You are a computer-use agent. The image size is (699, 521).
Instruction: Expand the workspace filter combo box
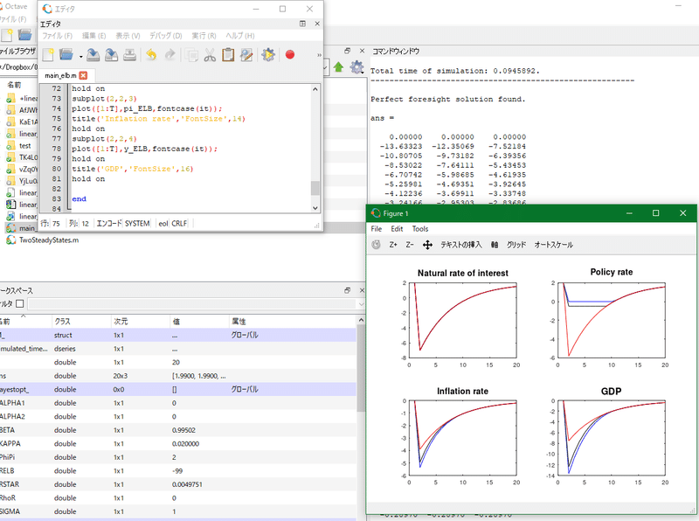point(360,303)
